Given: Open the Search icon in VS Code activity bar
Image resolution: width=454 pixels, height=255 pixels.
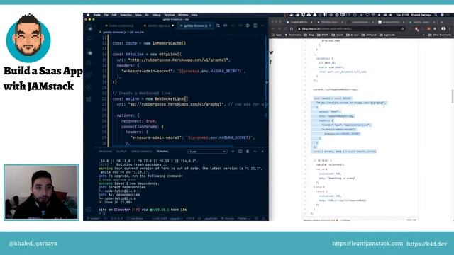Looking at the screenshot, I should point(89,38).
